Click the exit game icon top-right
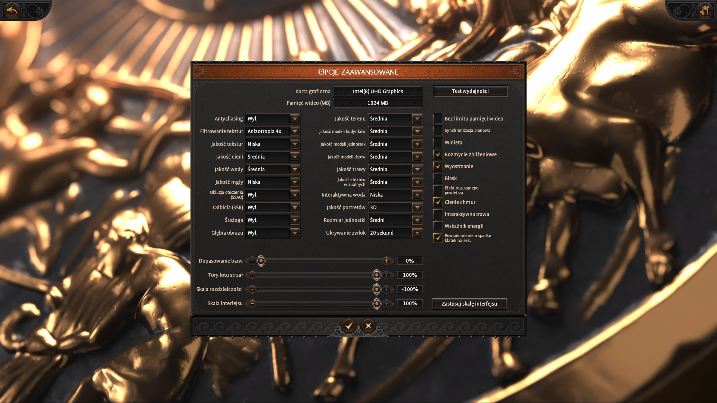 point(704,10)
